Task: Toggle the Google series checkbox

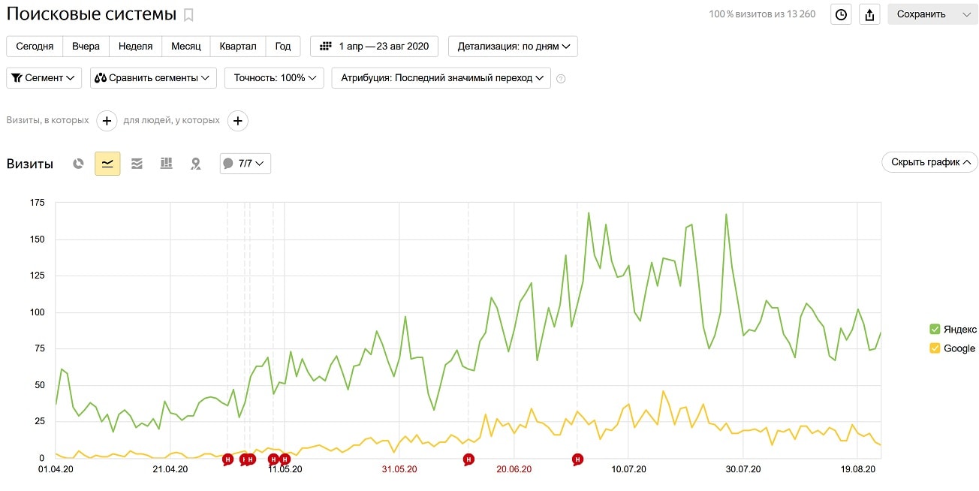Action: 935,348
